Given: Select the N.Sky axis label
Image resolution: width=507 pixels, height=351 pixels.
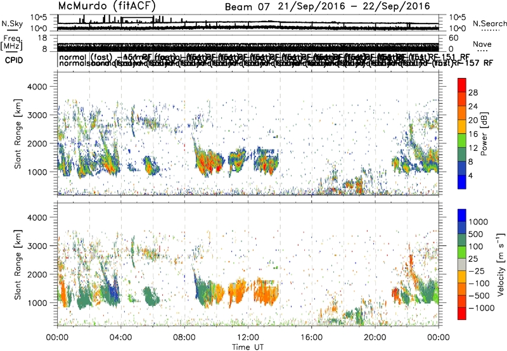Looking at the screenshot, I should pyautogui.click(x=12, y=23).
